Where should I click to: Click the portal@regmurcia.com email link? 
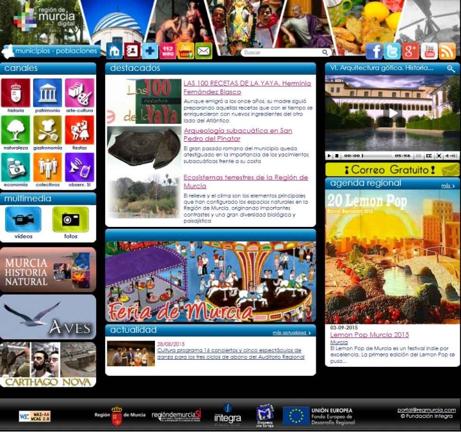[426, 410]
